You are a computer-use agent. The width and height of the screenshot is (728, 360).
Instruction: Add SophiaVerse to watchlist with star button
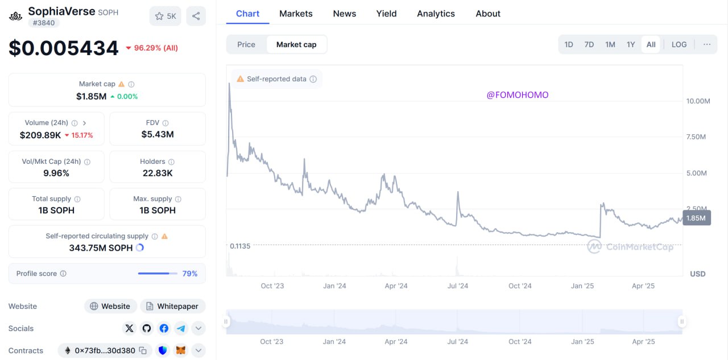point(165,16)
